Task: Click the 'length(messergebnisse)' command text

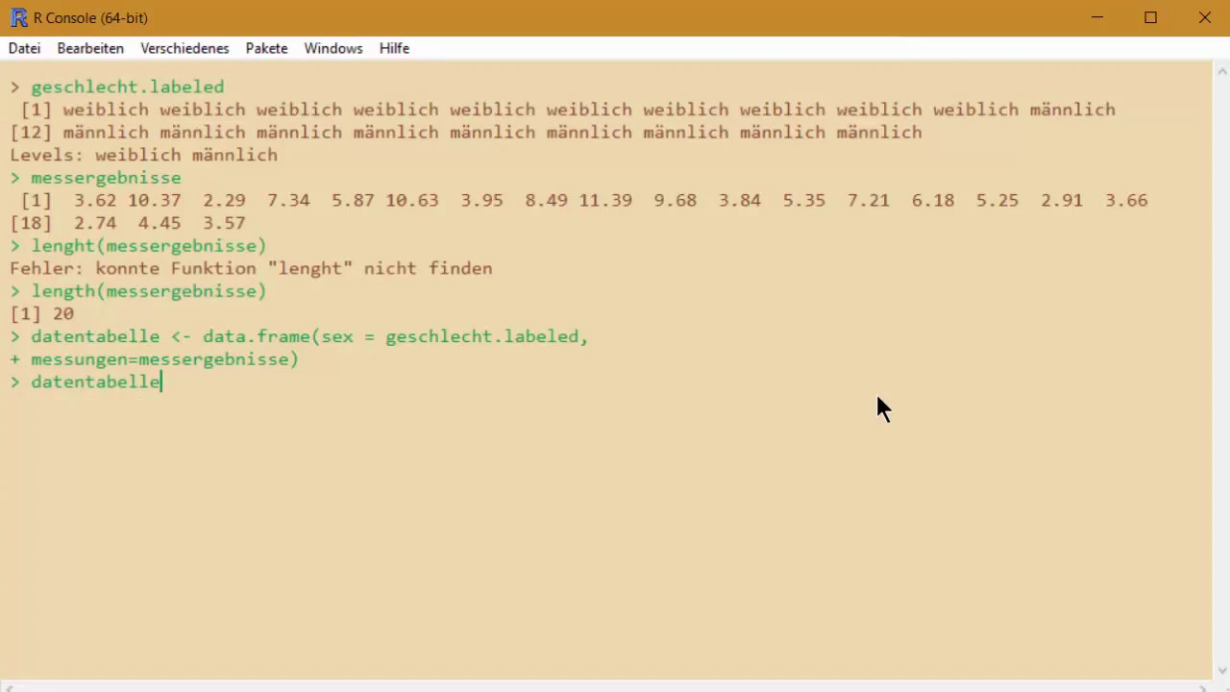Action: coord(149,290)
